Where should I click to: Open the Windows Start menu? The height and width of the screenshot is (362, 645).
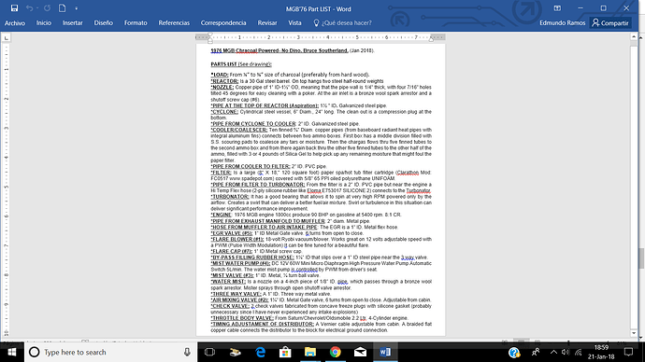click(x=12, y=352)
